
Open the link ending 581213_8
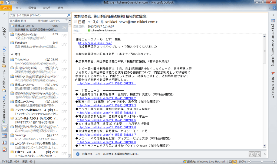(x=106, y=142)
